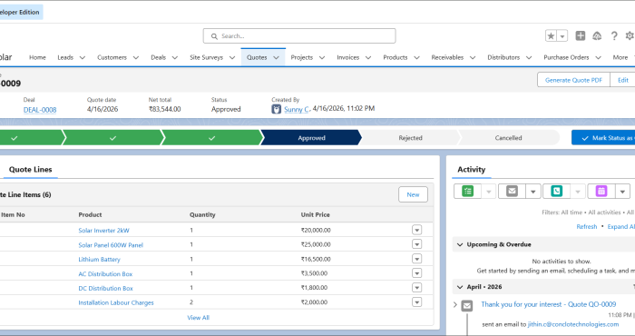Open the DEAL-0008 link
The height and width of the screenshot is (336, 635).
[x=40, y=110]
